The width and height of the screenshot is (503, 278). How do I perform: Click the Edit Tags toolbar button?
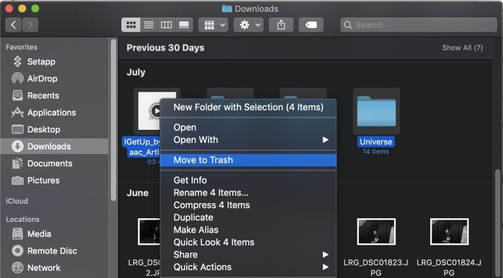311,25
